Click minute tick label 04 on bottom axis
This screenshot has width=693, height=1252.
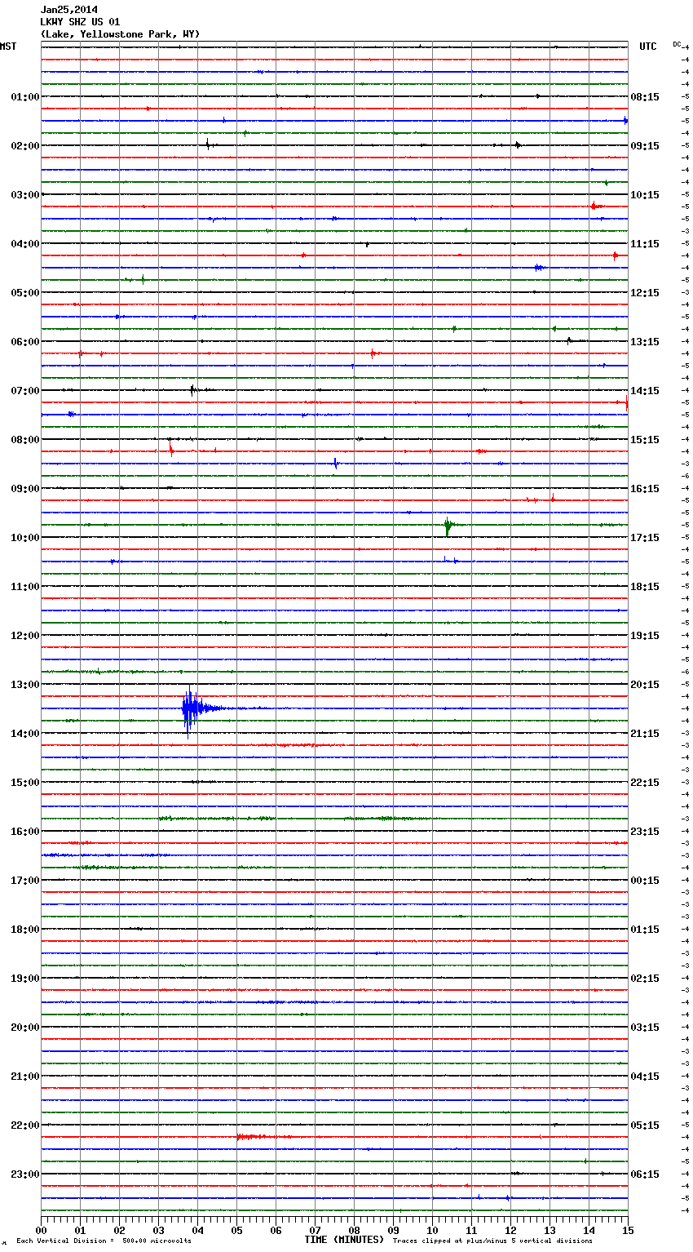tap(197, 1230)
